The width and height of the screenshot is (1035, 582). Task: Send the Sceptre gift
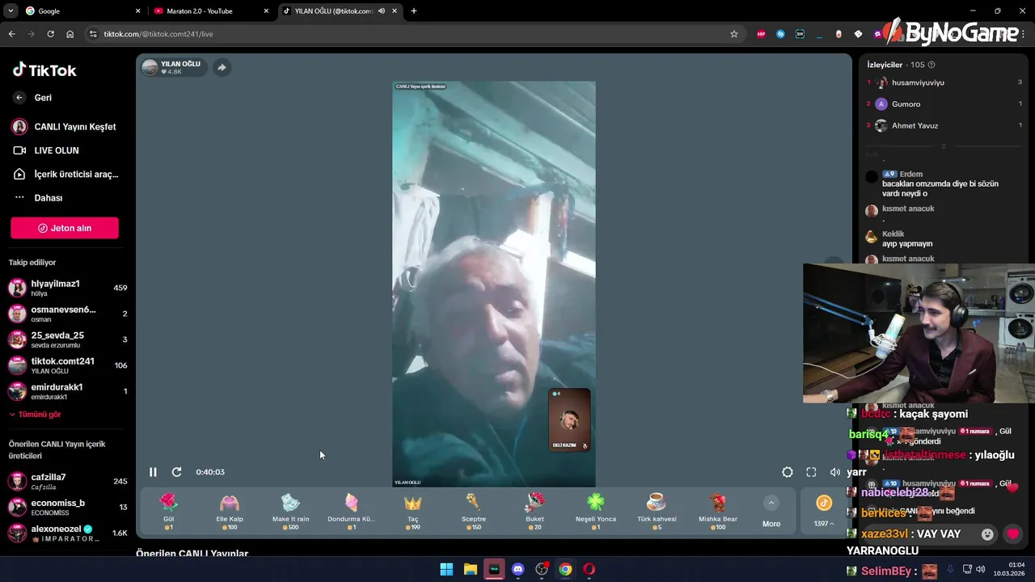(474, 511)
